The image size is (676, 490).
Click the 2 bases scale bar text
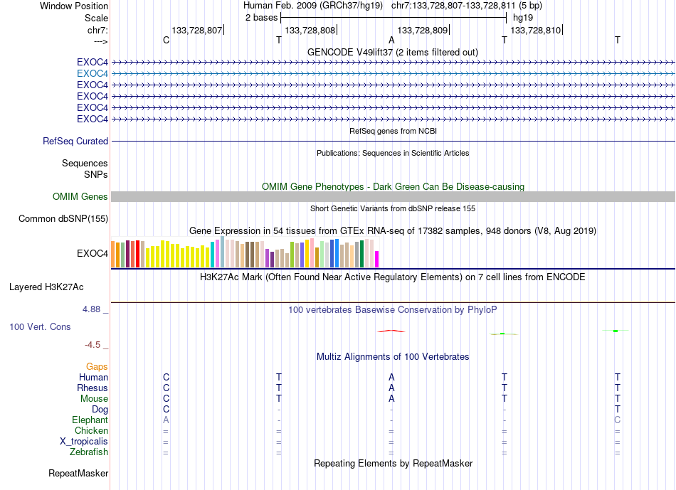(261, 18)
